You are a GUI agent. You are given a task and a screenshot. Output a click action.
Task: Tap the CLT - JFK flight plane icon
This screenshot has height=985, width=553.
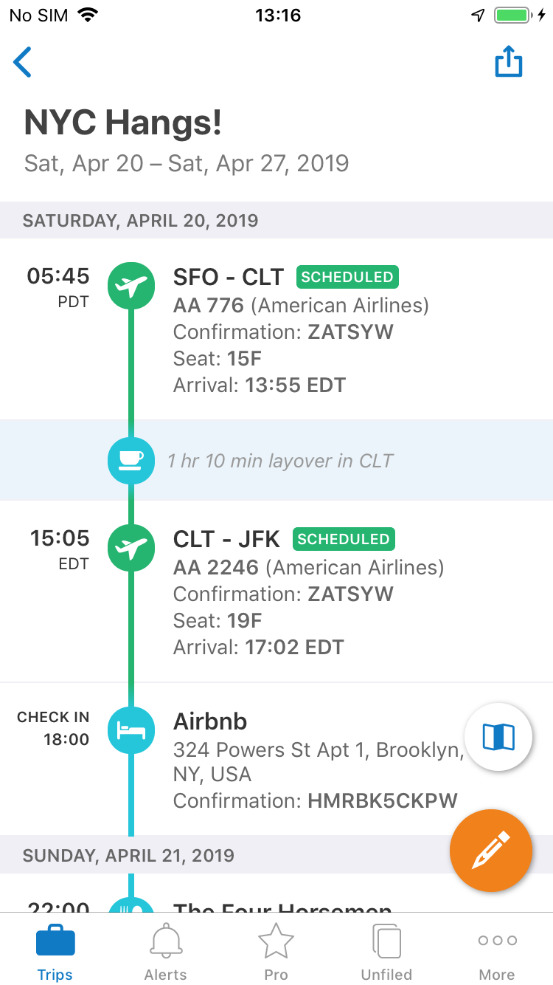coord(131,548)
